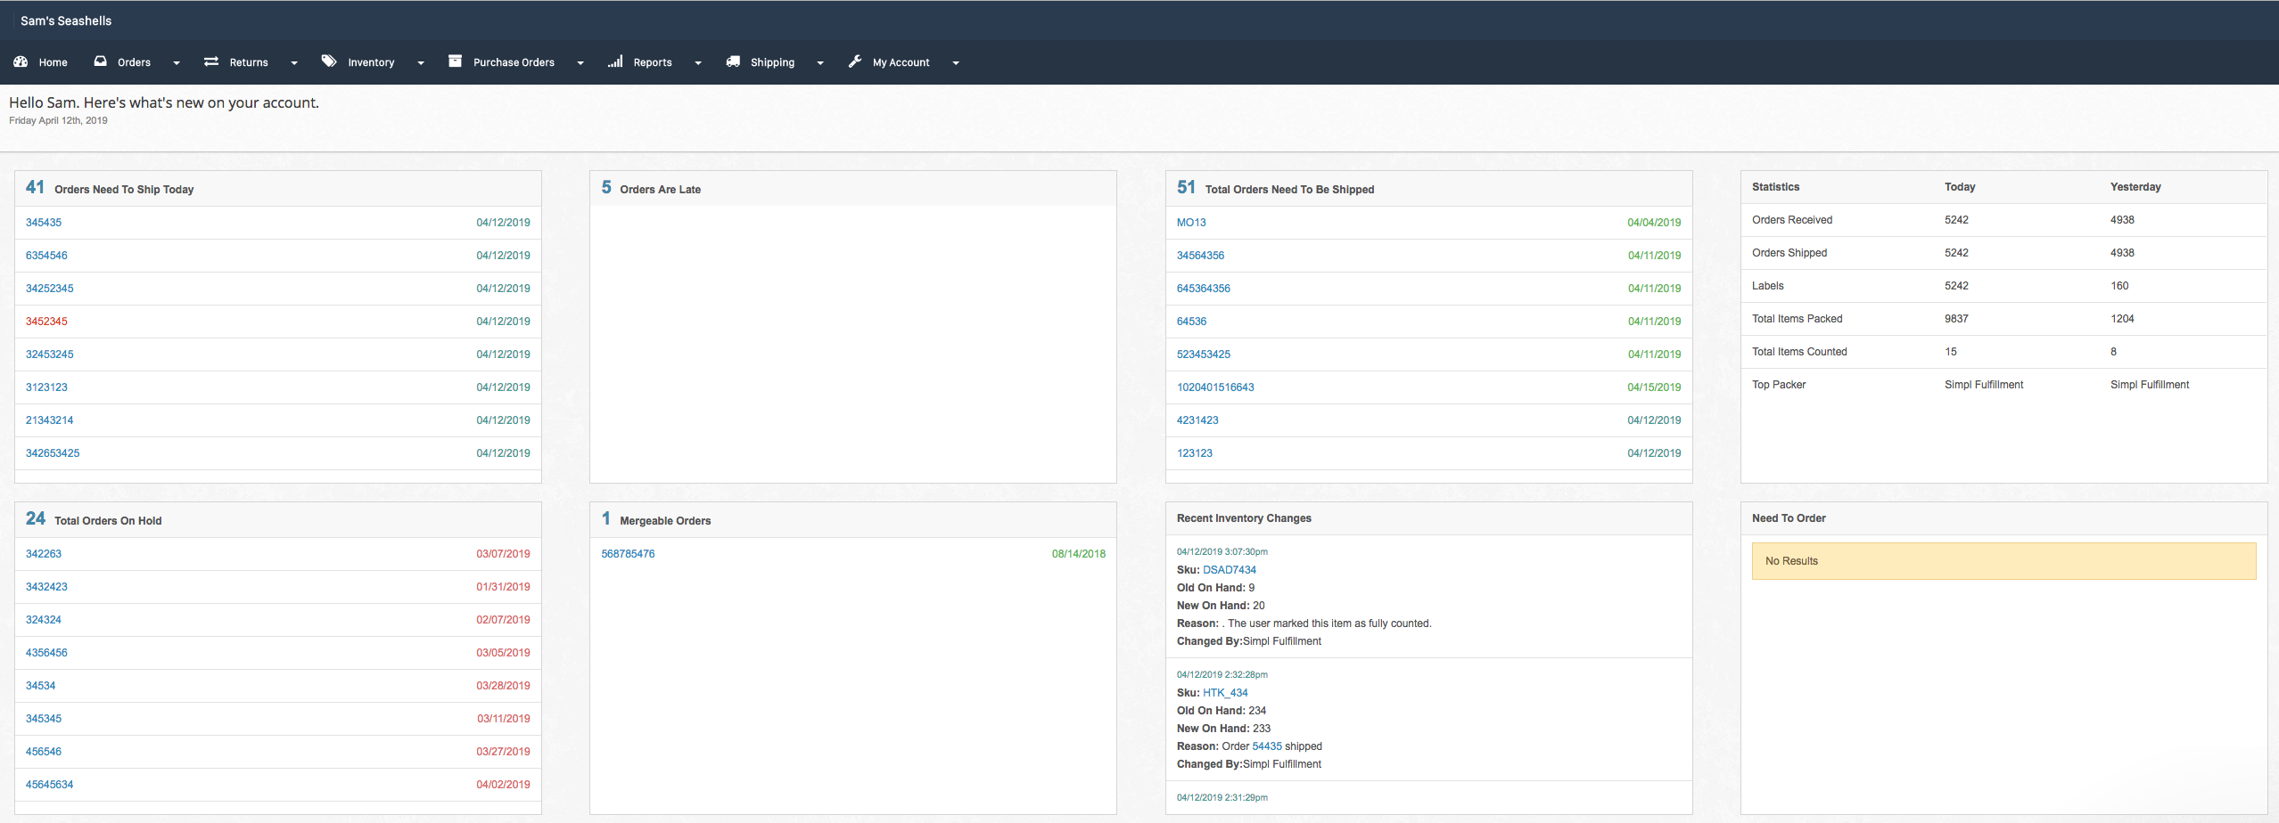
Task: Click the No Results notice
Action: click(2004, 561)
